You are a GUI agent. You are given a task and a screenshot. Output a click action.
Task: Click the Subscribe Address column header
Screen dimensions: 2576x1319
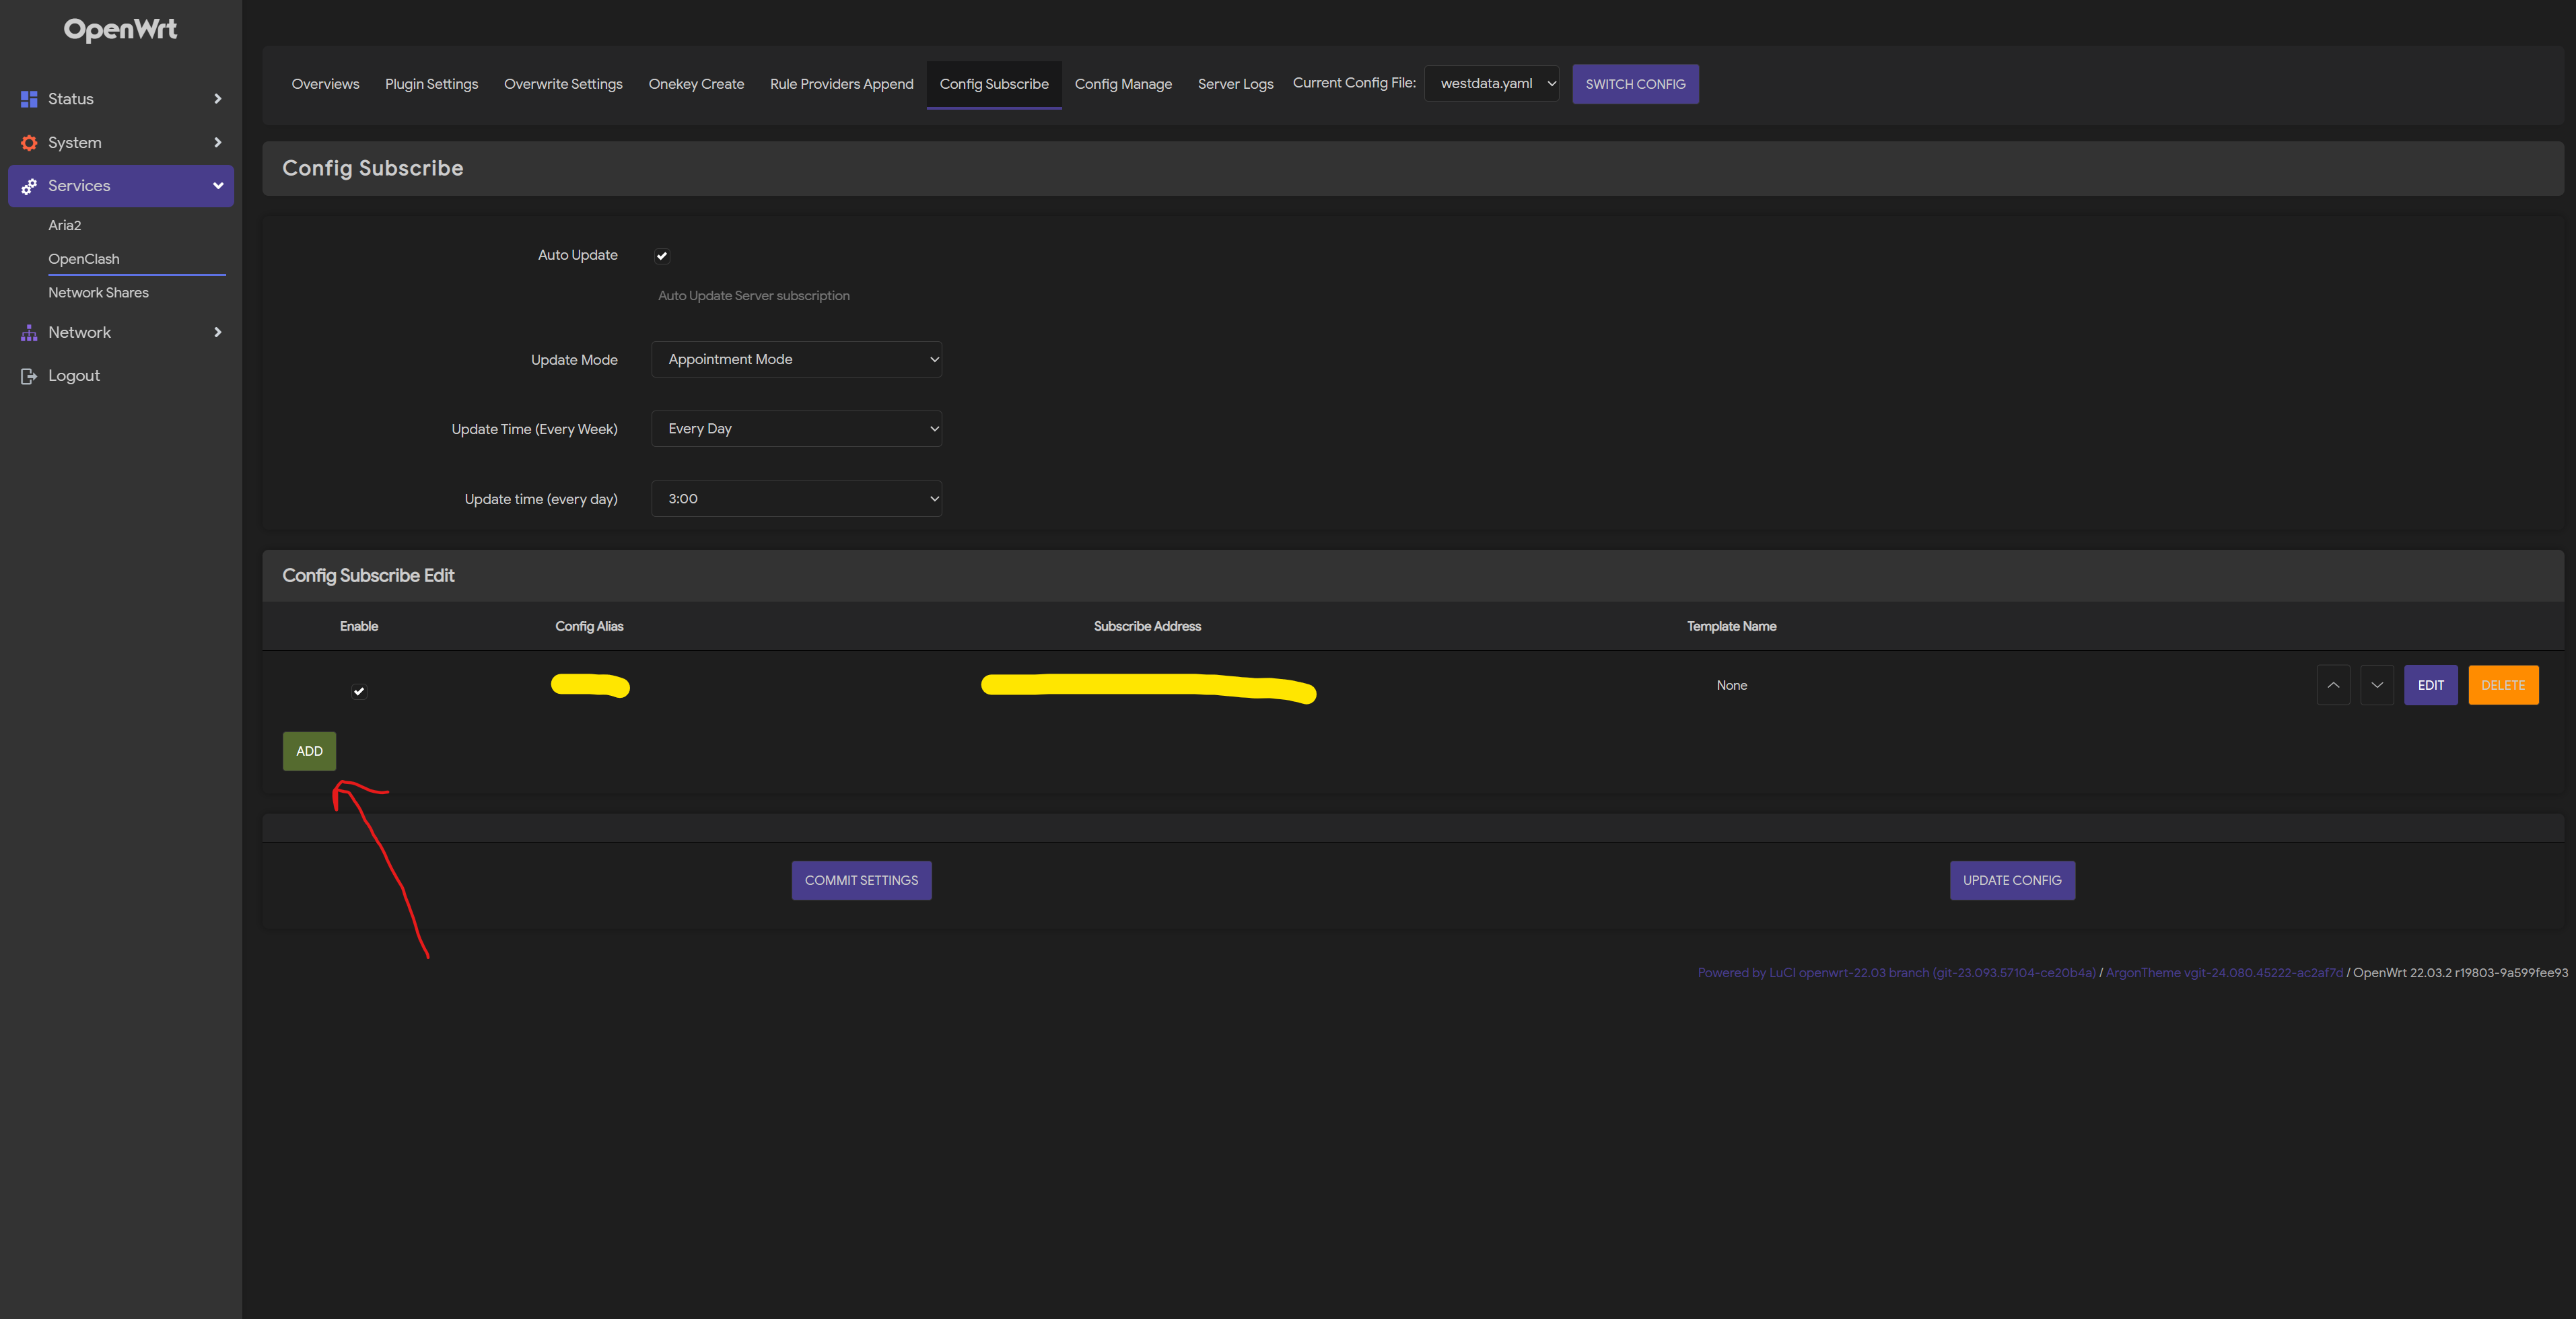[x=1147, y=626]
